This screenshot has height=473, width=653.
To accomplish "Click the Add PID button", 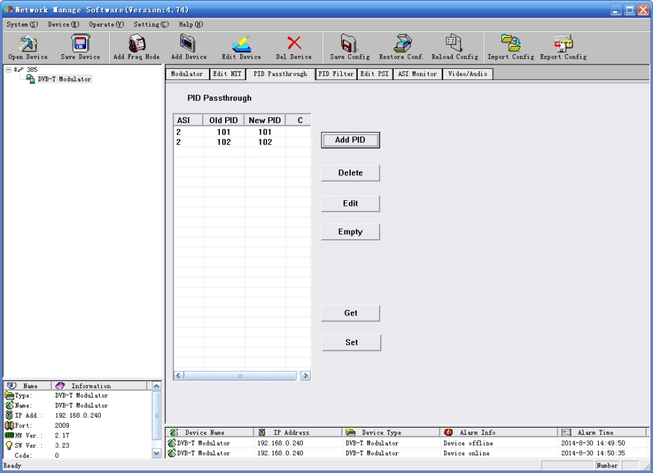I will pyautogui.click(x=350, y=140).
